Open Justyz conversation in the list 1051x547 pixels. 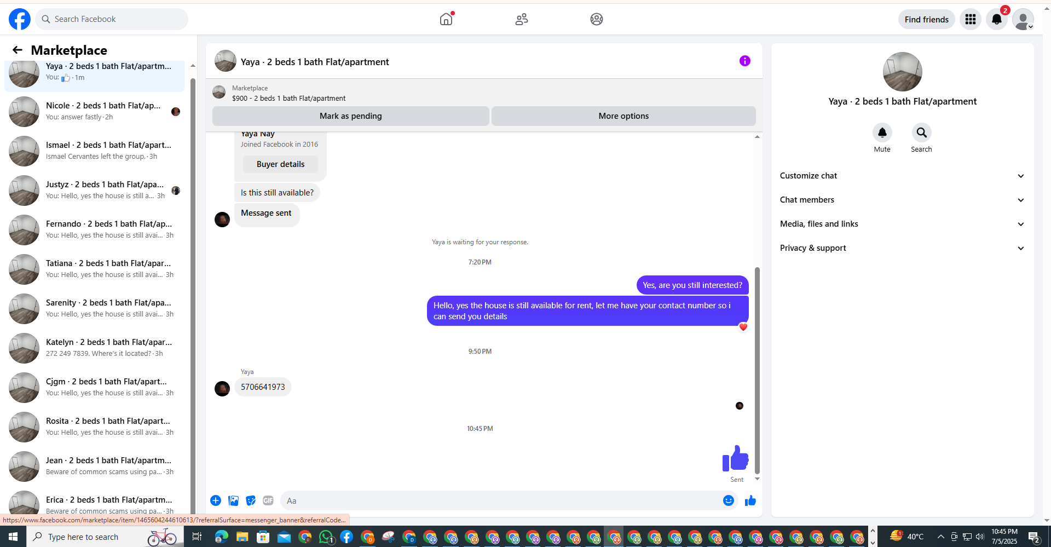pos(95,191)
